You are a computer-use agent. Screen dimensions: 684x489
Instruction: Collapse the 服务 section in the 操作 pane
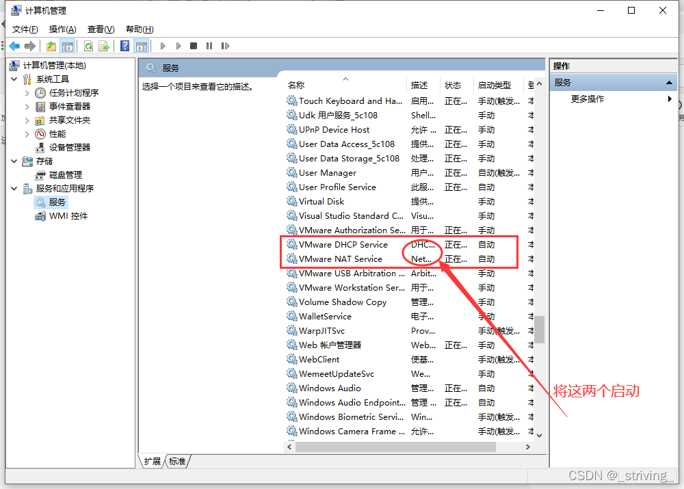point(669,83)
